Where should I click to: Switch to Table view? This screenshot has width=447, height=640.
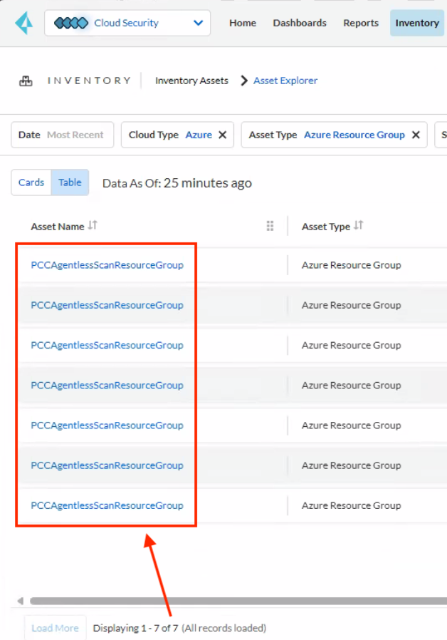[70, 182]
